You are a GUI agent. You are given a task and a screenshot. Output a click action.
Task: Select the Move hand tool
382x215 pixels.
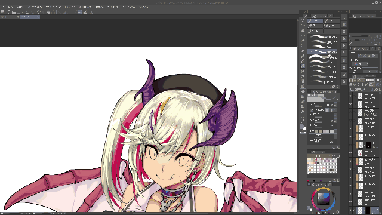pos(303,26)
